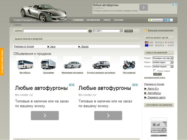Click the Главная breadcrumb
187x140 pixels.
pos(18,25)
